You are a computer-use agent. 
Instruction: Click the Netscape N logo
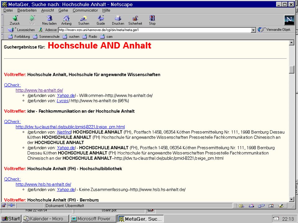(x=289, y=20)
